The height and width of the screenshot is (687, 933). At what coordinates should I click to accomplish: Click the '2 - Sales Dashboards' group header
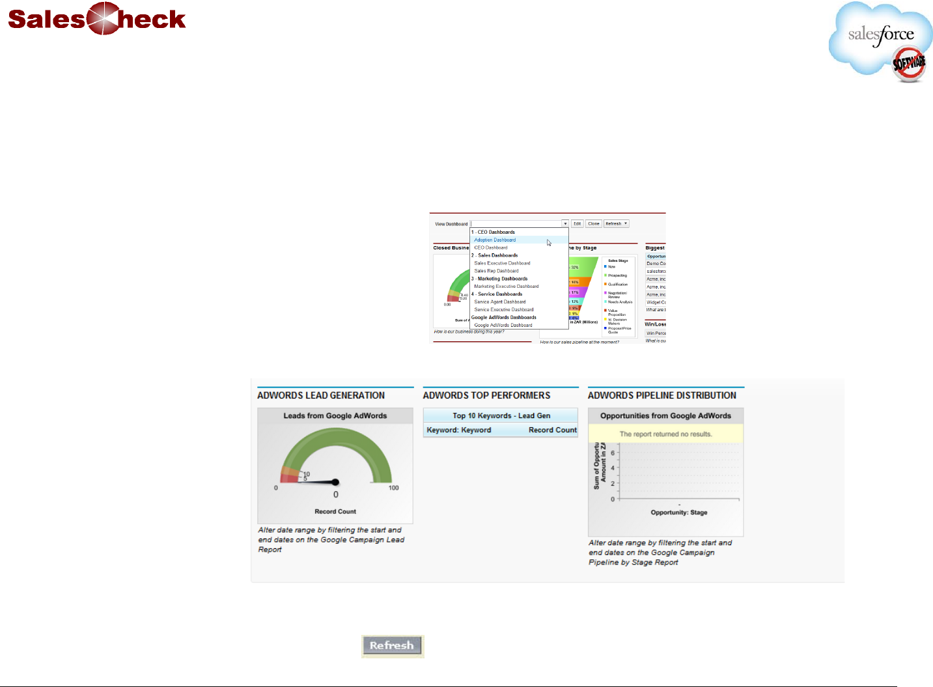click(495, 255)
